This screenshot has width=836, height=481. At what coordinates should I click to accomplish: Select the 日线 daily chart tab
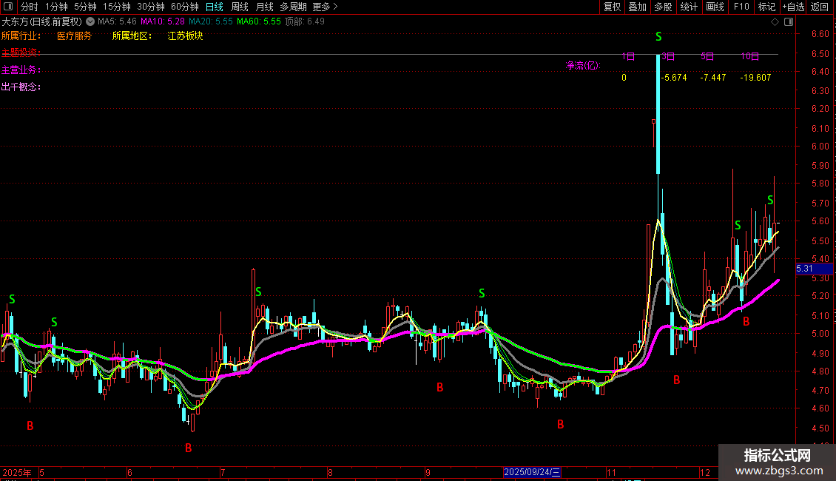(215, 7)
